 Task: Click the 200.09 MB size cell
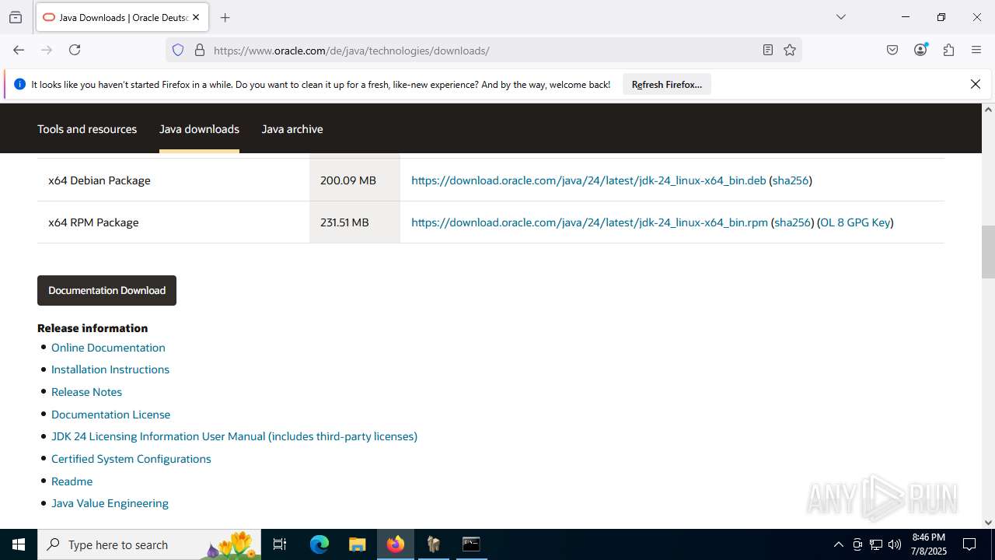[354, 180]
